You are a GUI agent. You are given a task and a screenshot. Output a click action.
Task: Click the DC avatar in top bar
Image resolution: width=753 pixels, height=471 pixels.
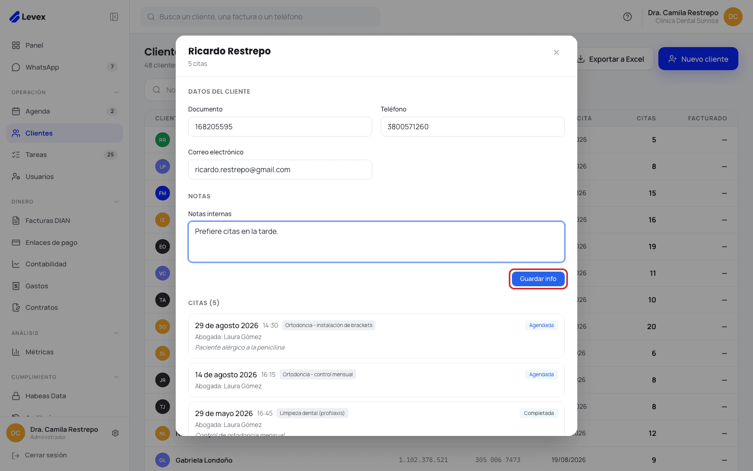(x=733, y=17)
